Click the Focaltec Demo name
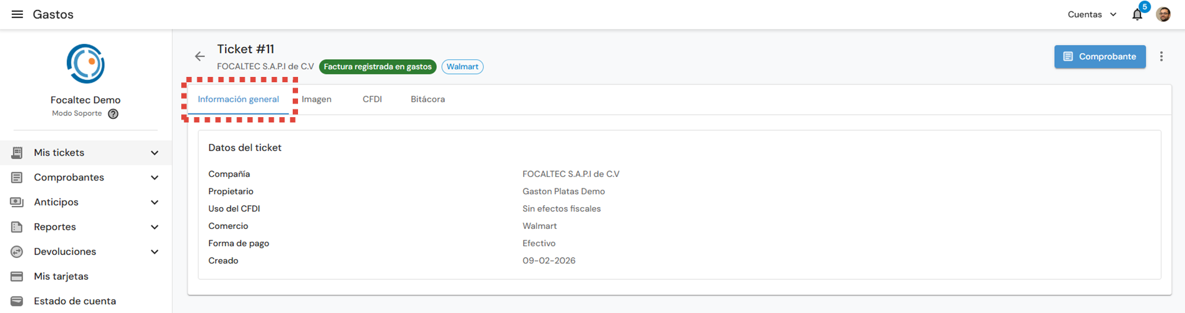Image resolution: width=1185 pixels, height=313 pixels. (x=86, y=100)
